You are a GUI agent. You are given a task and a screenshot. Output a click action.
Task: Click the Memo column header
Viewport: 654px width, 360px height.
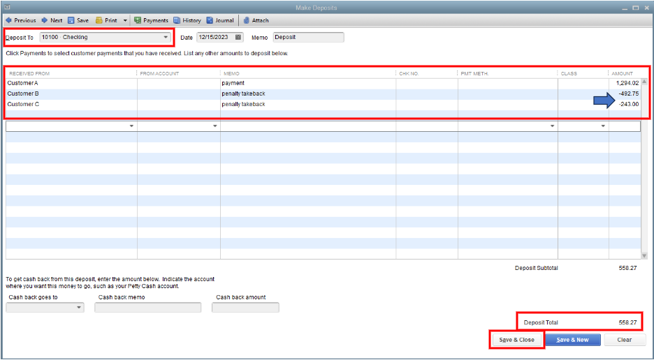tap(231, 73)
